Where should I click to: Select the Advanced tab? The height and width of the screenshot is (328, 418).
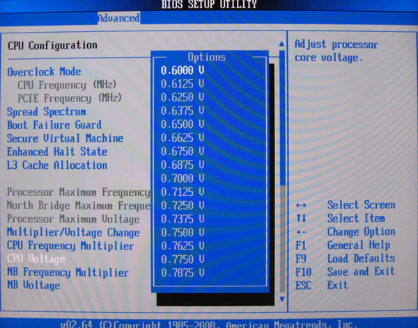pyautogui.click(x=118, y=18)
